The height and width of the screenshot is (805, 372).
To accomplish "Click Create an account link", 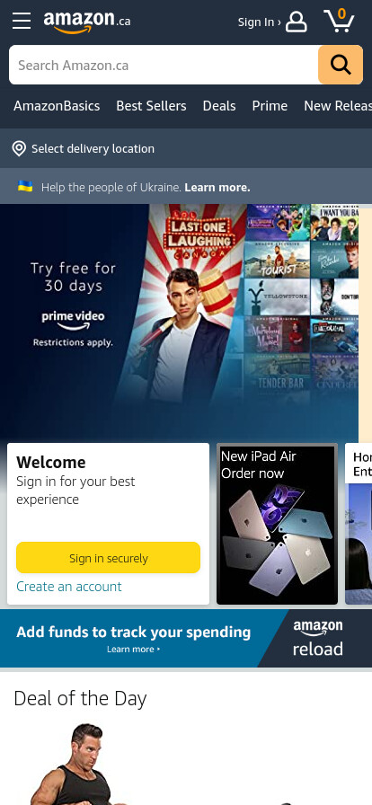I will point(69,587).
